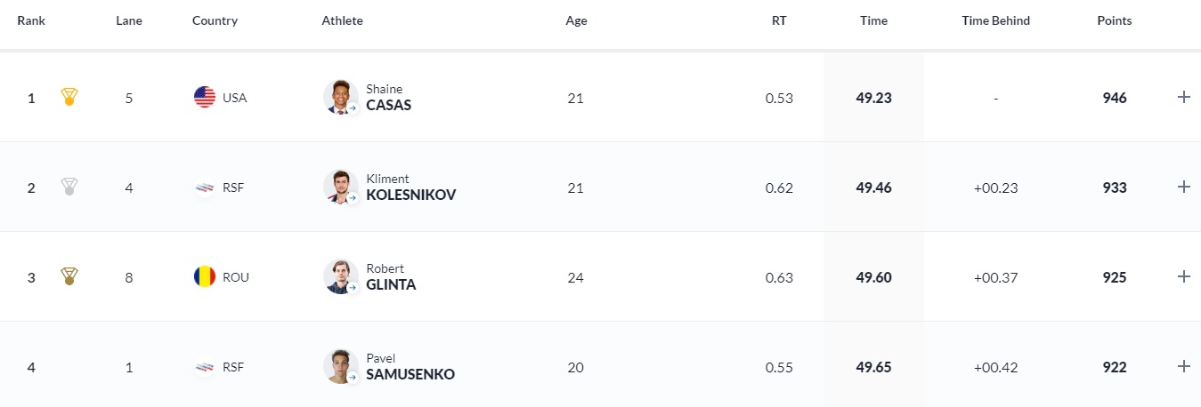Screen dimensions: 1201x407
Task: Sort by the Time column header
Action: pyautogui.click(x=873, y=21)
